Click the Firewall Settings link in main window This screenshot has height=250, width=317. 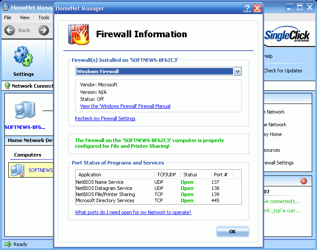(279, 163)
